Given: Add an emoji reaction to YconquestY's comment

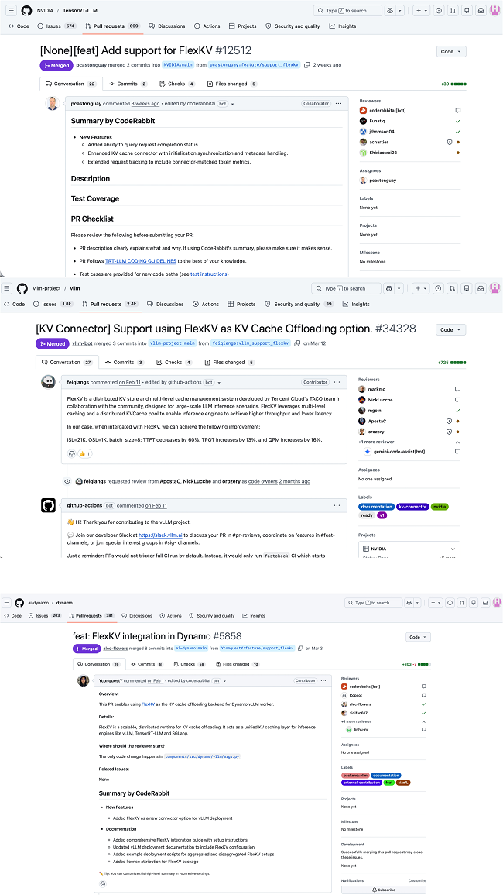Looking at the screenshot, I should click(x=102, y=884).
